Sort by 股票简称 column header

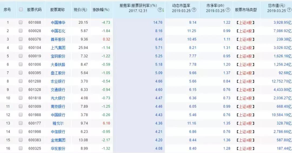[x=58, y=10]
